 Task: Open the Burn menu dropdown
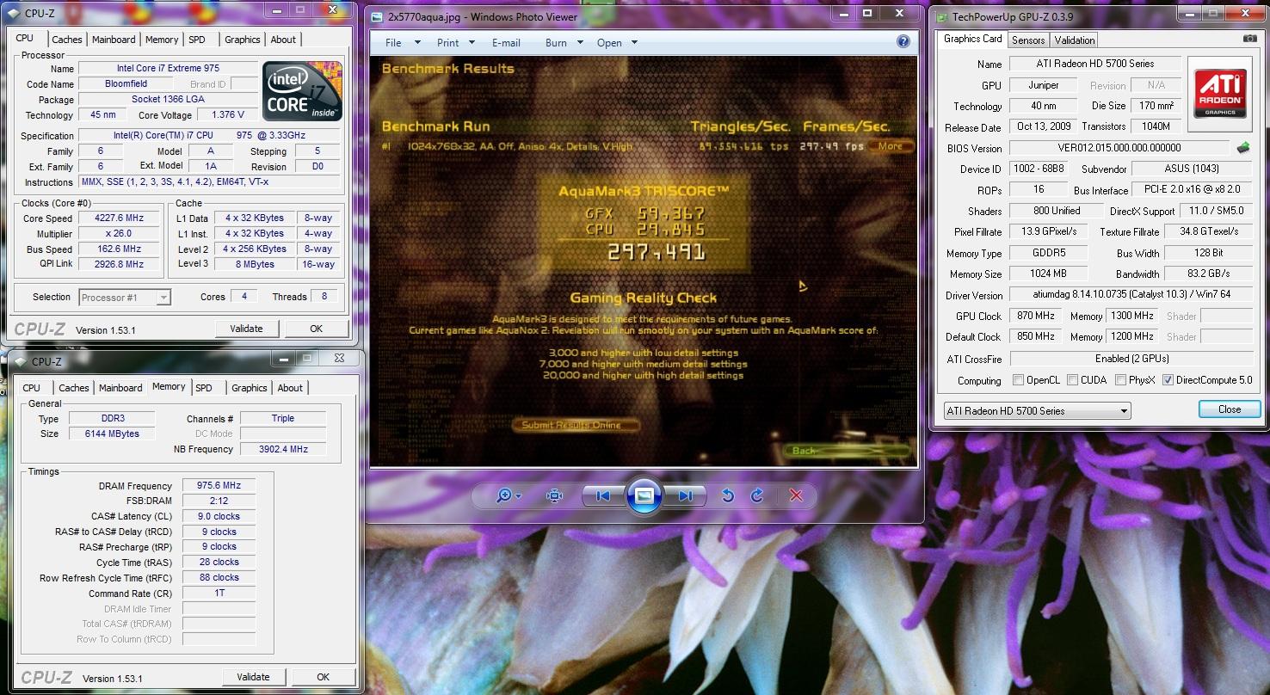coord(564,43)
